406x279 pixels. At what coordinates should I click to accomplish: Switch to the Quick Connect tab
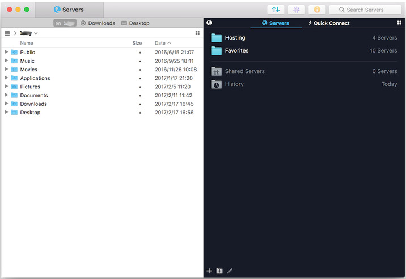[329, 23]
